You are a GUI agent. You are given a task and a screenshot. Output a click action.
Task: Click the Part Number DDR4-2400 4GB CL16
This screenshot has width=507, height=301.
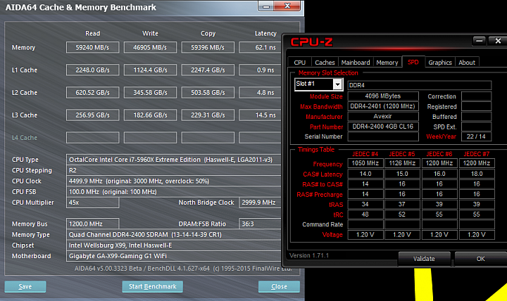tap(383, 127)
